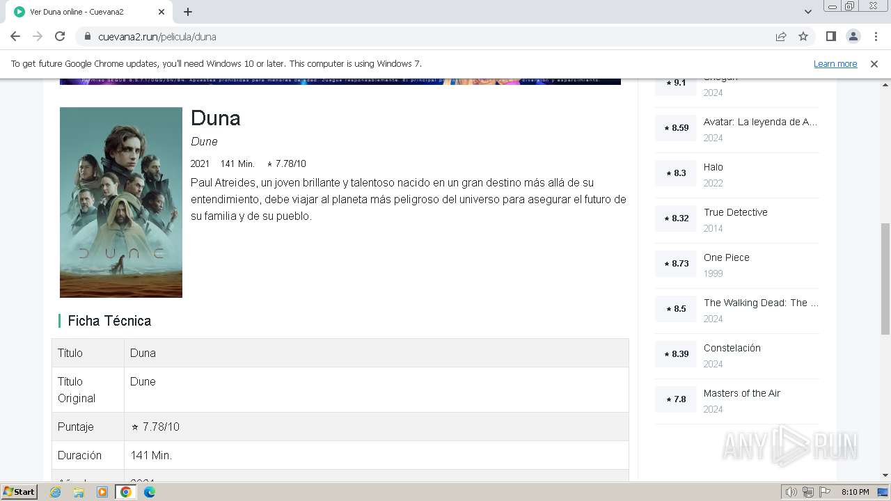
Task: Click the scrollbar down arrow
Action: coord(885,475)
